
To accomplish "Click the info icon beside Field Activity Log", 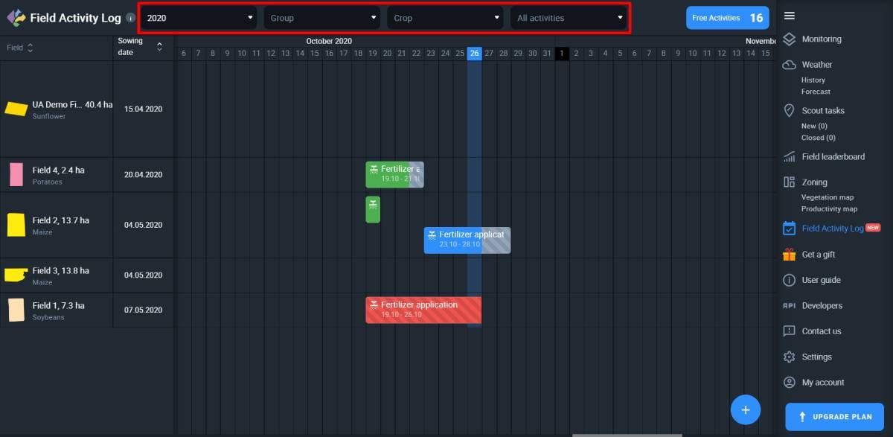I will click(x=131, y=18).
